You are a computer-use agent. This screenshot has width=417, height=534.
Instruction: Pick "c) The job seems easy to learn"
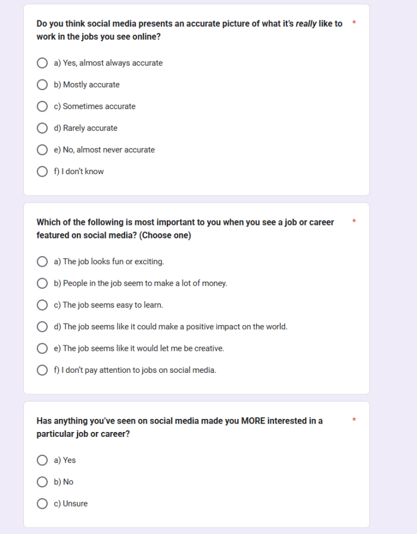[42, 304]
